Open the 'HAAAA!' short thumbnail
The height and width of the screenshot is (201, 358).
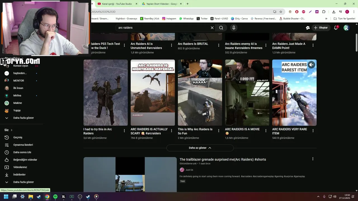coord(200,93)
